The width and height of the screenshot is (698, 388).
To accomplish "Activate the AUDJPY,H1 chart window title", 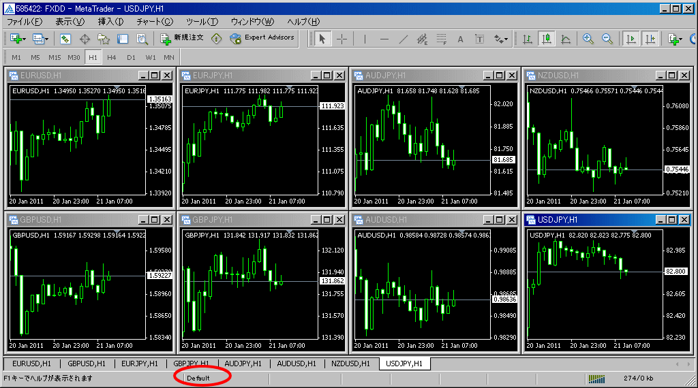I will [418, 76].
